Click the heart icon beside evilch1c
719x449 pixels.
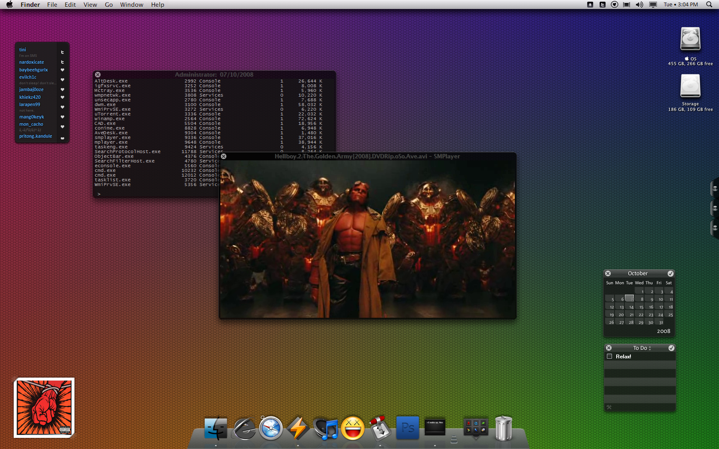[x=62, y=80]
